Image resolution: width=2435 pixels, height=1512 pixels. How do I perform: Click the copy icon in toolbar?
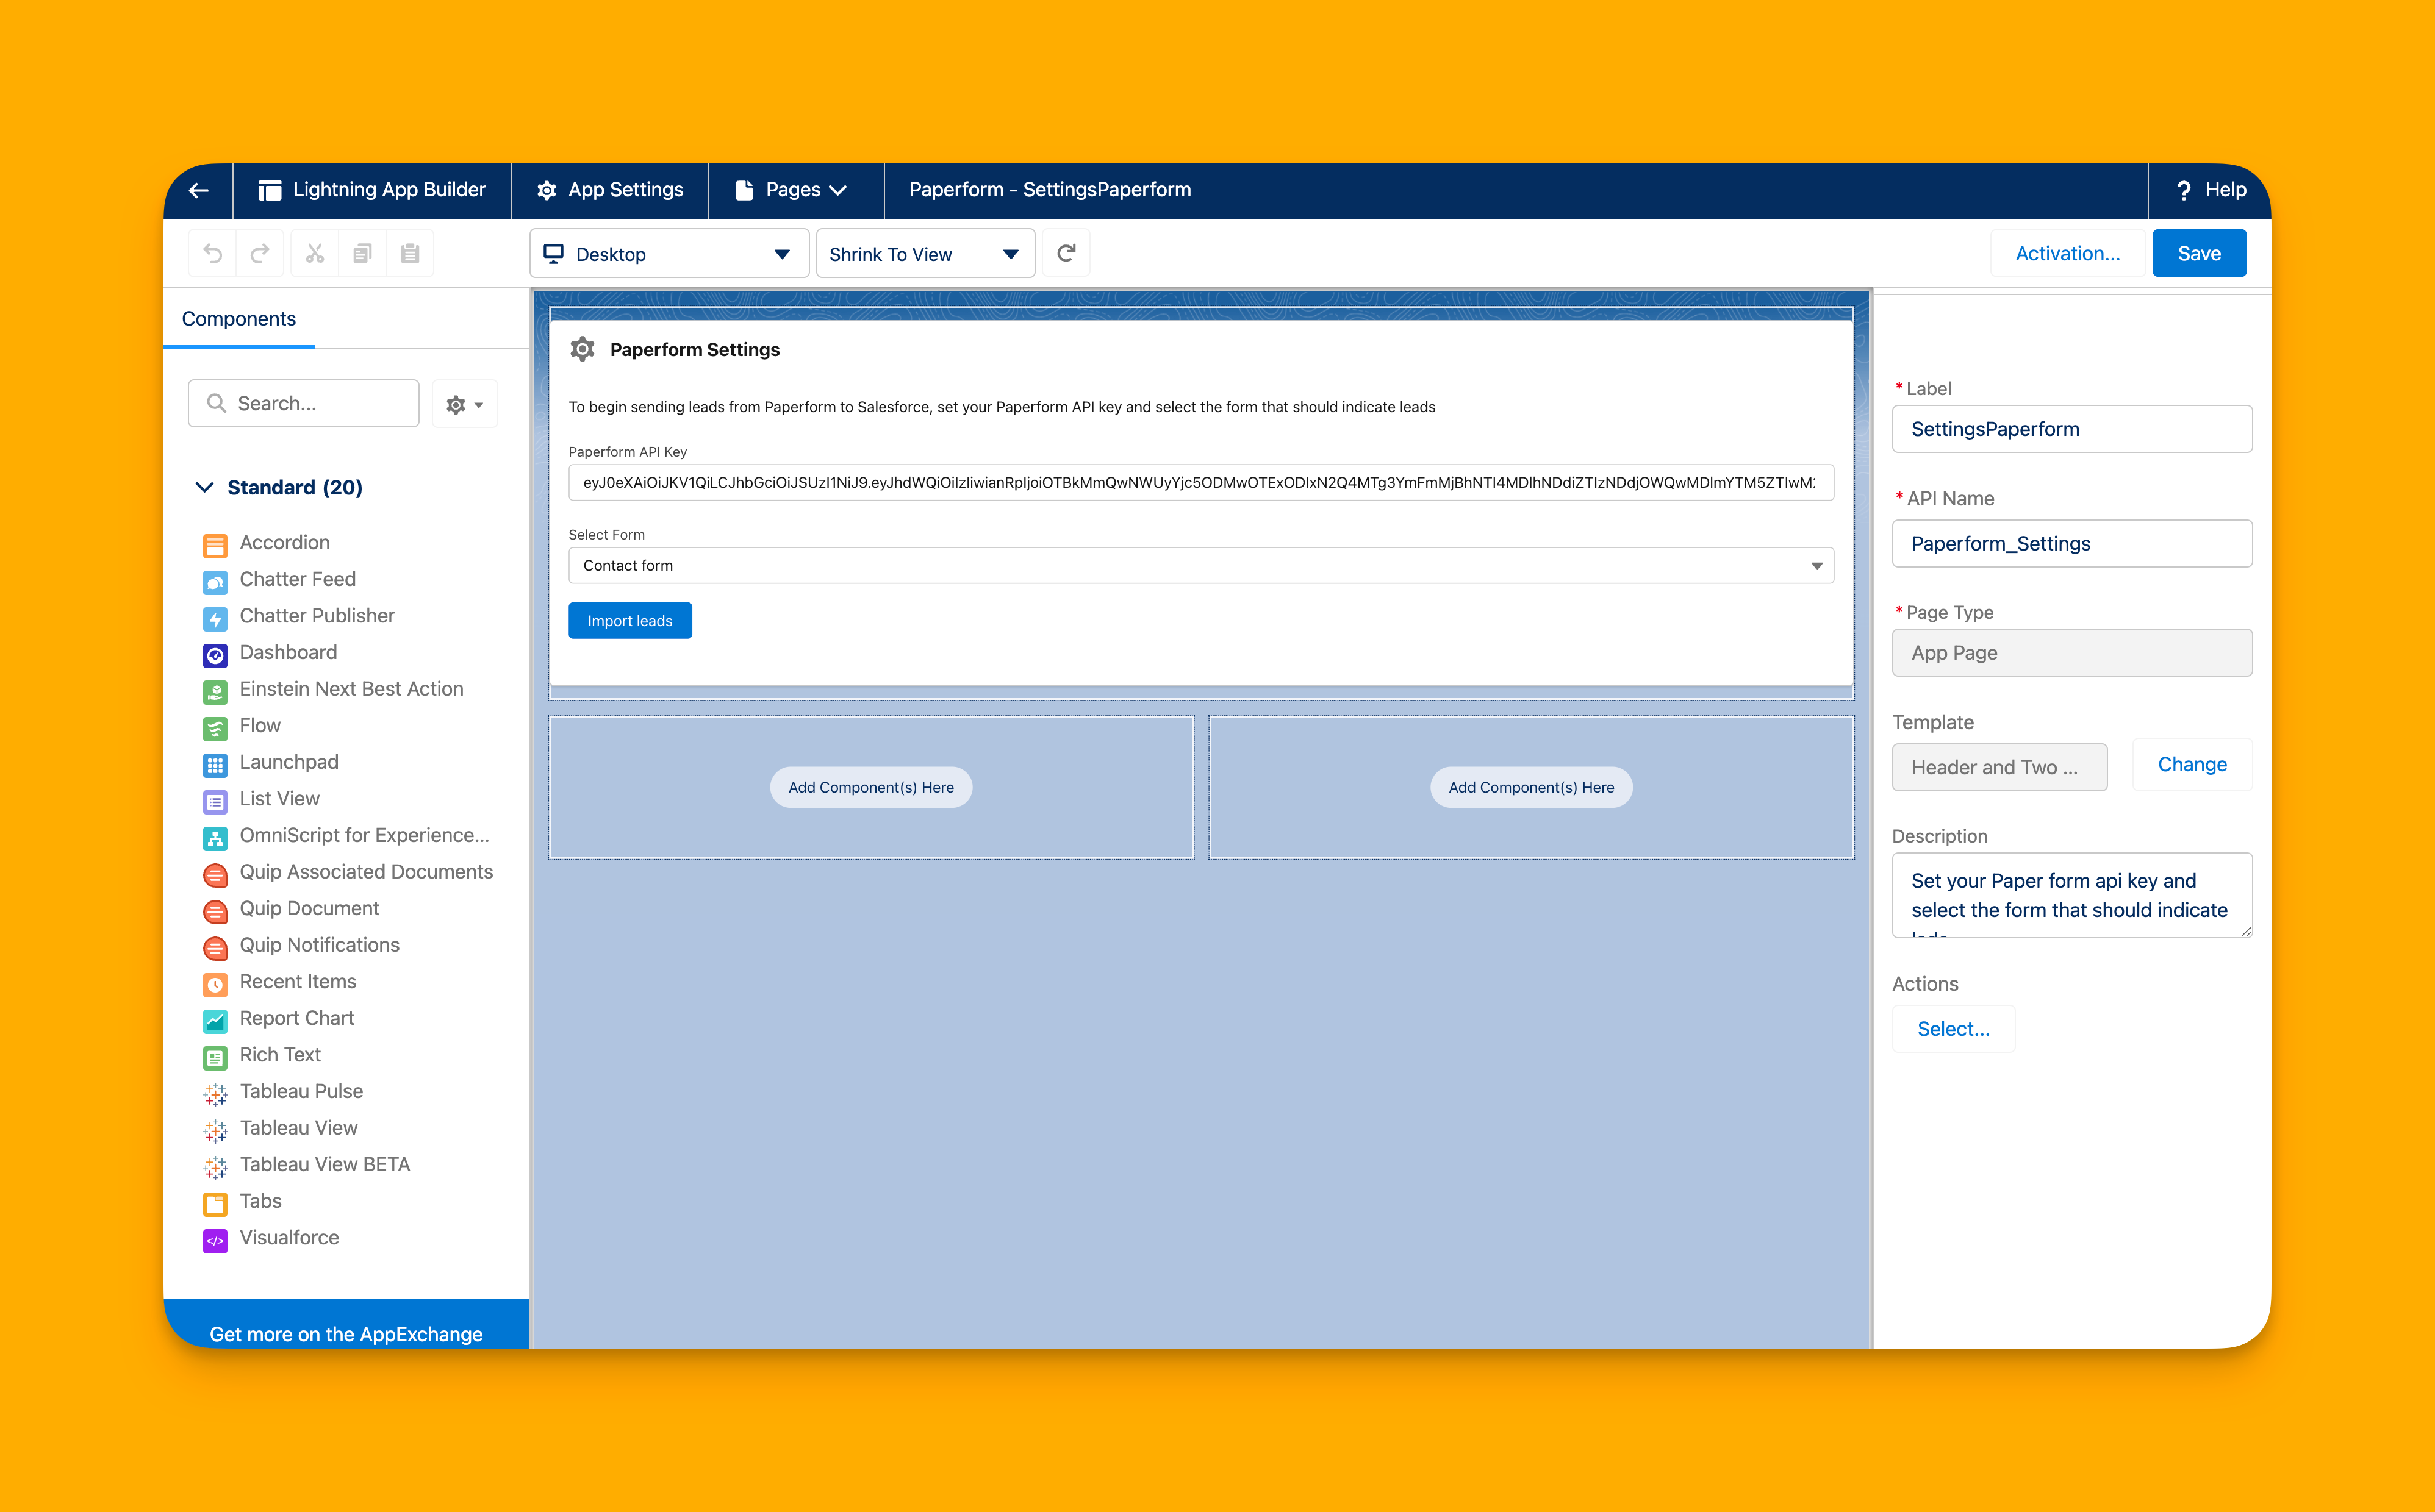click(x=362, y=254)
